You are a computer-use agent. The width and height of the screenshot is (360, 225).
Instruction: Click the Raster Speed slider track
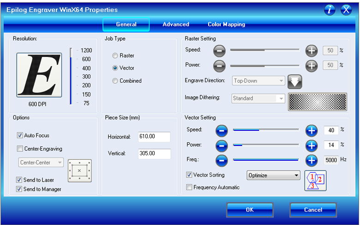click(265, 50)
